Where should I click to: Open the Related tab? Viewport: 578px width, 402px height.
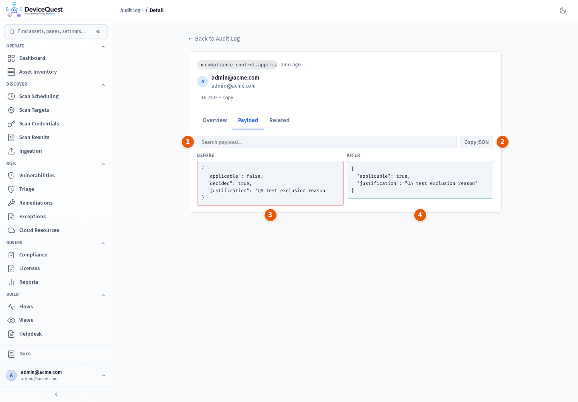point(279,121)
